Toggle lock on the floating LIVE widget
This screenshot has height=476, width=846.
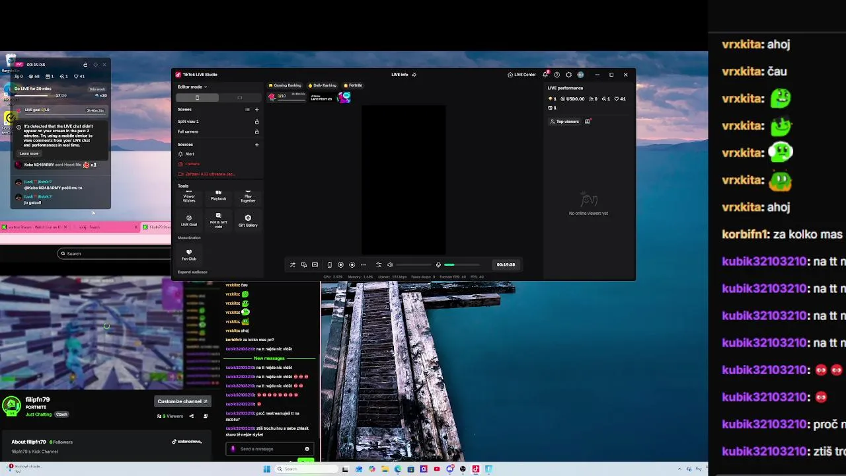coord(85,65)
